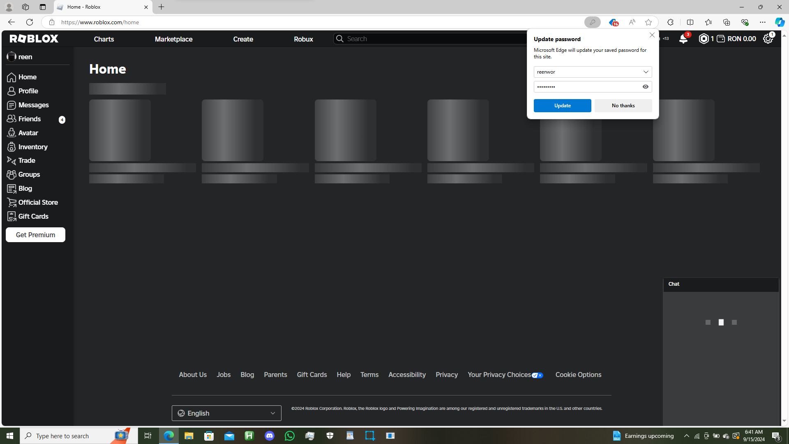Show hidden system tray icons
This screenshot has height=444, width=789.
[686, 436]
